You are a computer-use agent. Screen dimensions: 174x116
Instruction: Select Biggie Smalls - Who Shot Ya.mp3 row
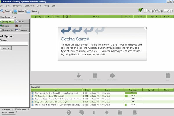tap(102, 102)
